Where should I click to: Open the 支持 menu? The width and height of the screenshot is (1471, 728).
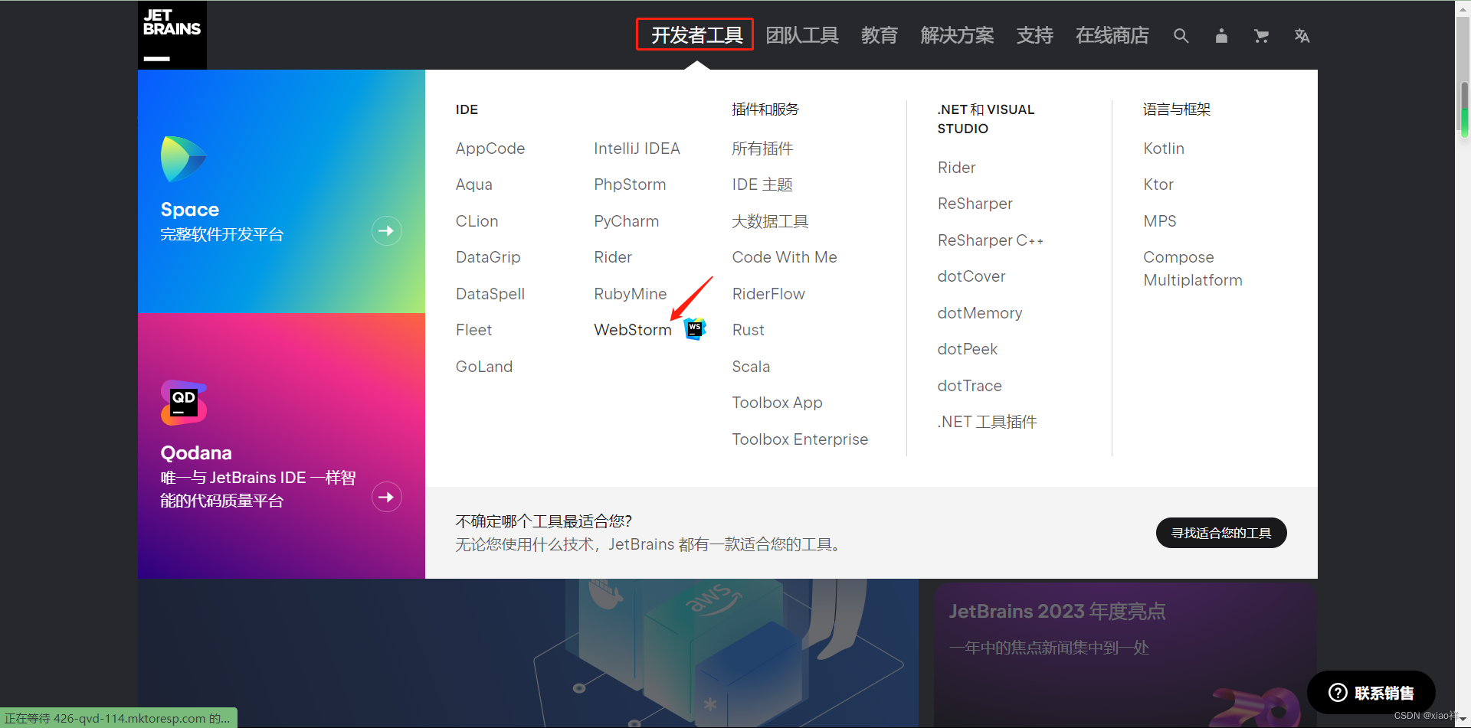click(1034, 35)
